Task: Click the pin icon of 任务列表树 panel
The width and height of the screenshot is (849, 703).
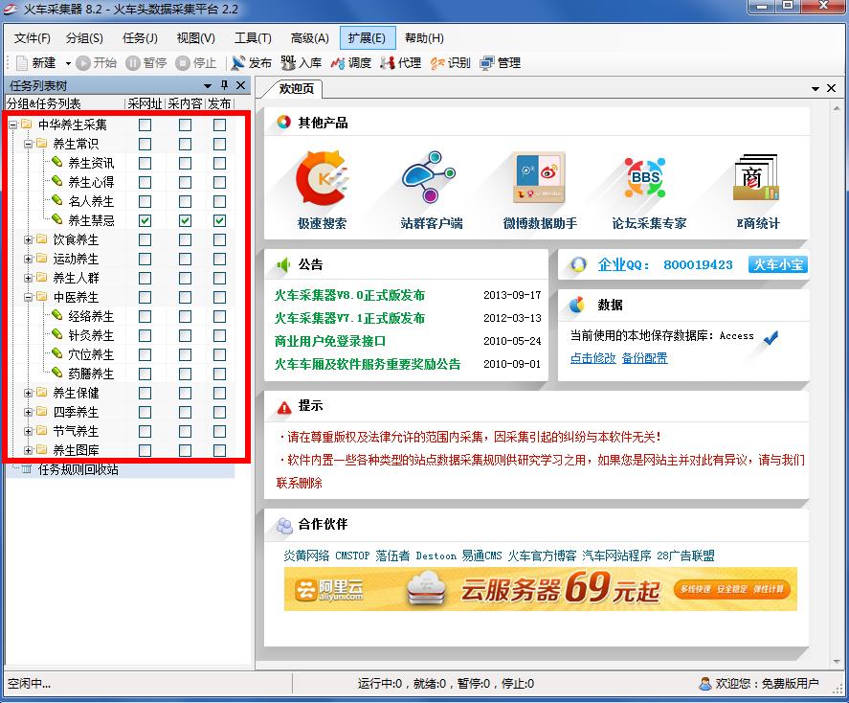Action: (x=224, y=85)
